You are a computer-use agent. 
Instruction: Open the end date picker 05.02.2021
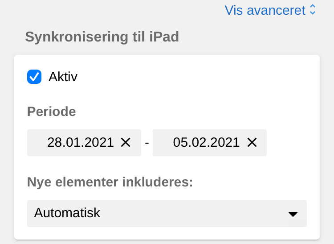(206, 143)
